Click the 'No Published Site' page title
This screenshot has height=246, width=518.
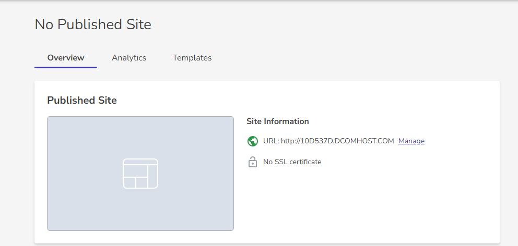point(93,24)
